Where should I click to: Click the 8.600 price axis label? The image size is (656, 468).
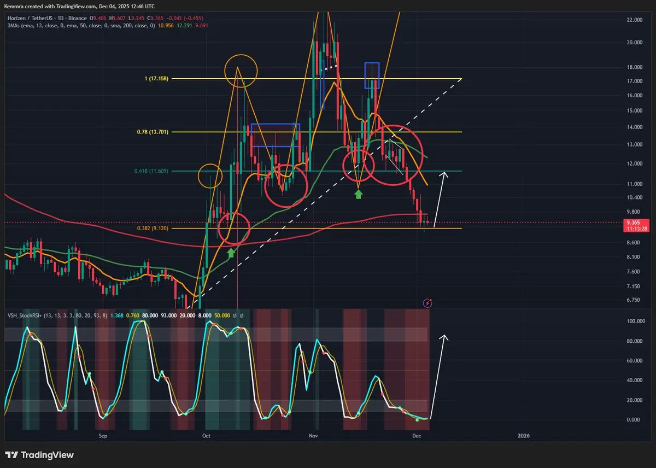point(634,243)
